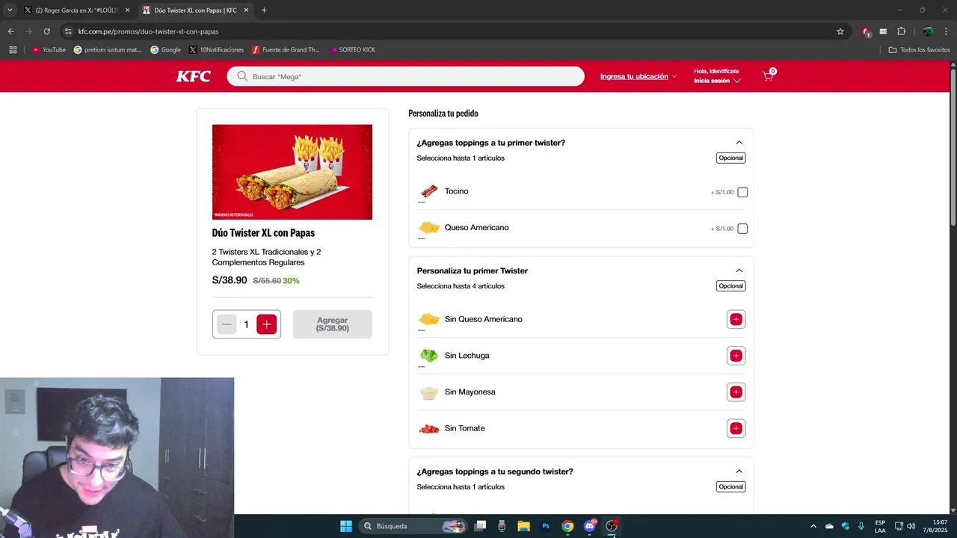This screenshot has width=957, height=538.
Task: Open the Chrome profile avatar
Action: [928, 31]
